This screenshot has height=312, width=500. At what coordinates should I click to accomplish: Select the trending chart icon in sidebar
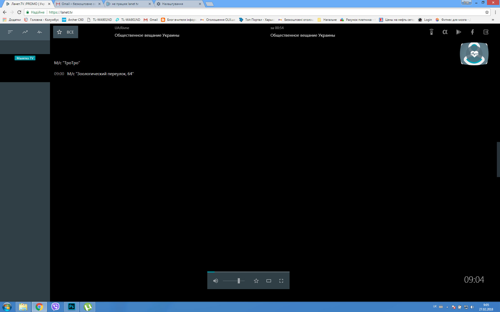click(25, 32)
